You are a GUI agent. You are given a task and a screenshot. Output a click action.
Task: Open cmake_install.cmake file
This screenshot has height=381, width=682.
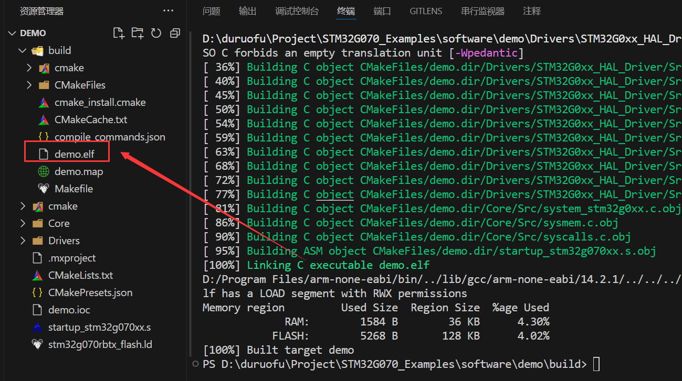(100, 102)
